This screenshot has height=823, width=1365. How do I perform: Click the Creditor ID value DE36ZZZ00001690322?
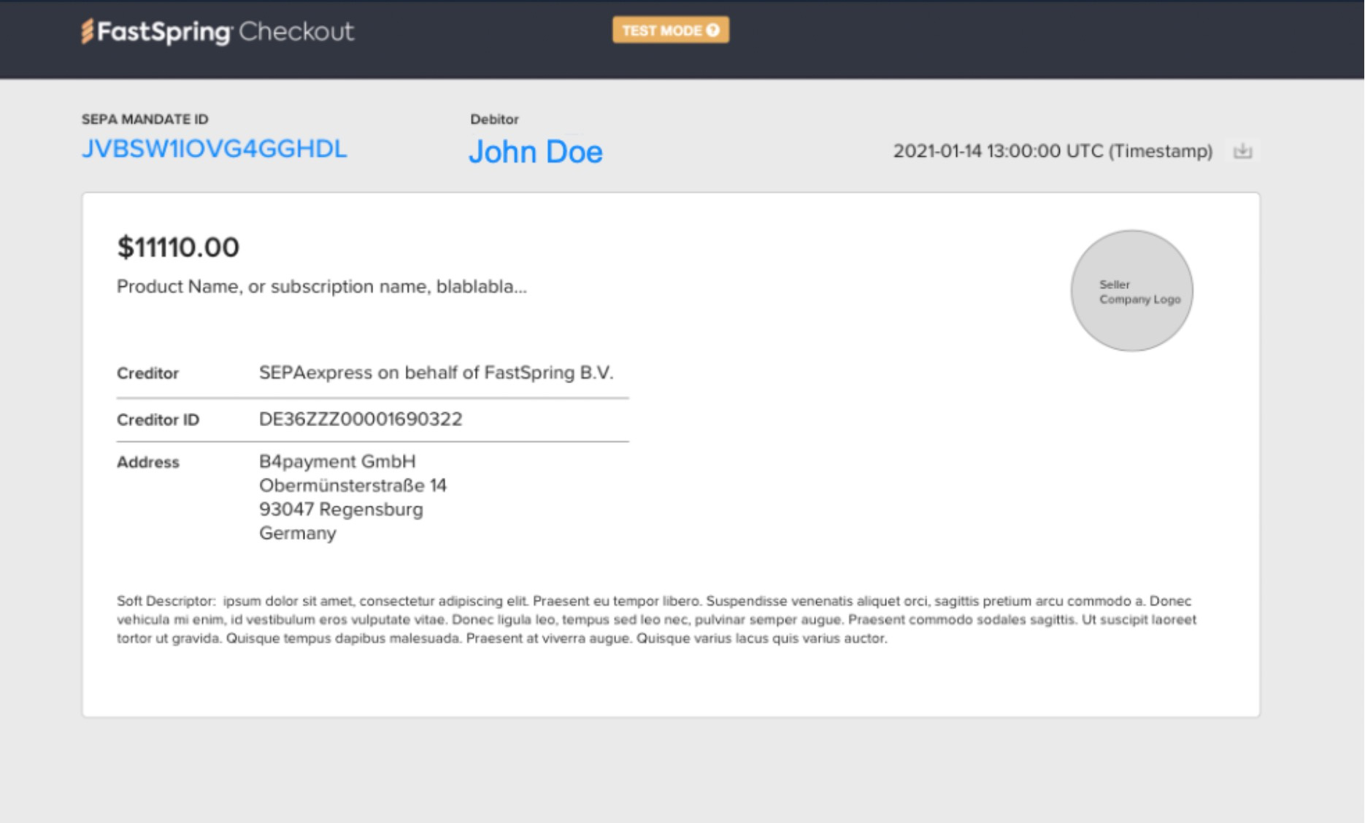click(x=361, y=420)
